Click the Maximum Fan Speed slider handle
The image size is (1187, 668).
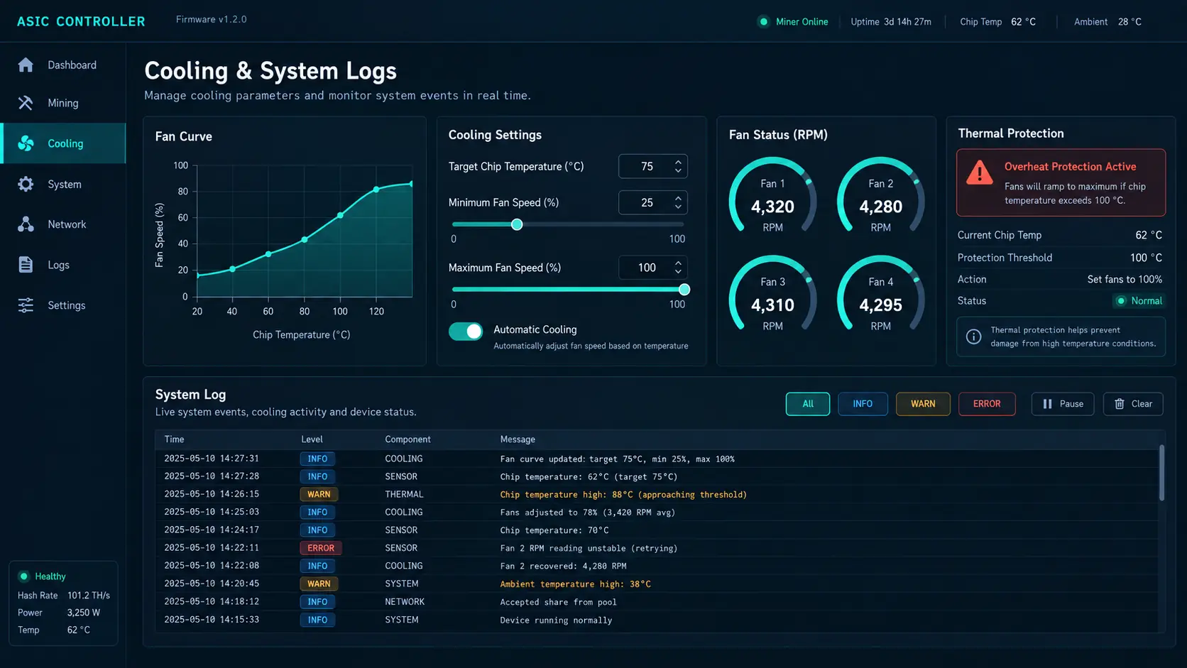click(684, 290)
